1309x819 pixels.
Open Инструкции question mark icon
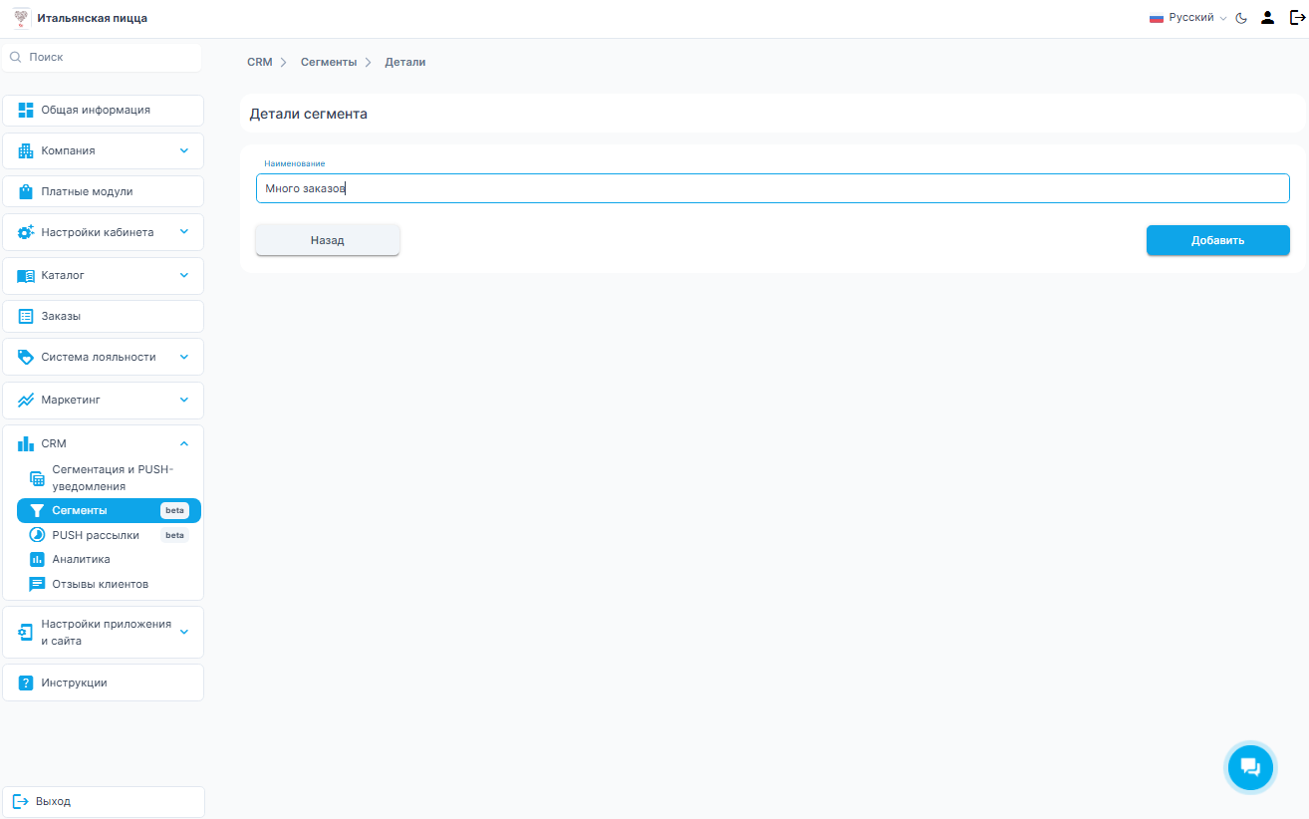pos(26,682)
